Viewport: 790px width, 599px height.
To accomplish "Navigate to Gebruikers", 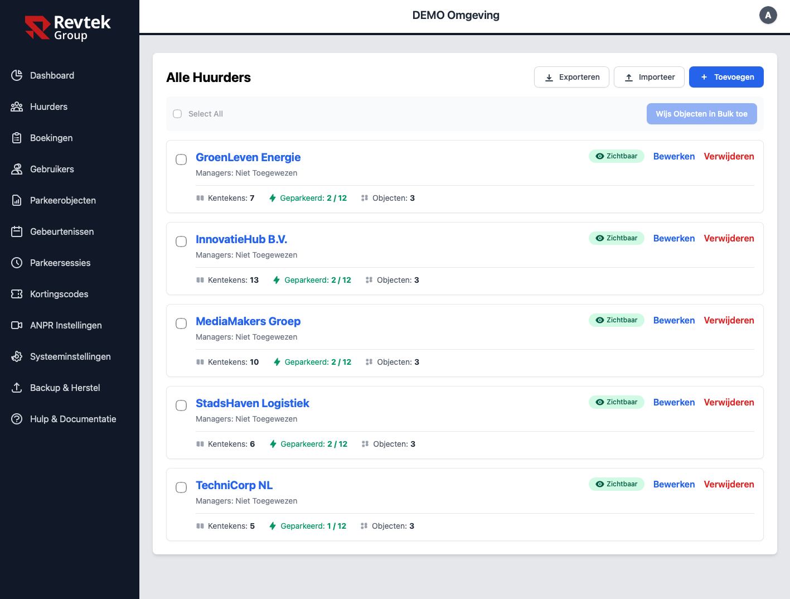I will point(52,169).
